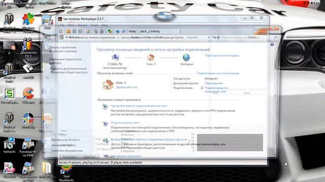Viewport: 325px width, 182px height.
Task: Open the Tools menu in SA-MP
Action: (94, 25)
